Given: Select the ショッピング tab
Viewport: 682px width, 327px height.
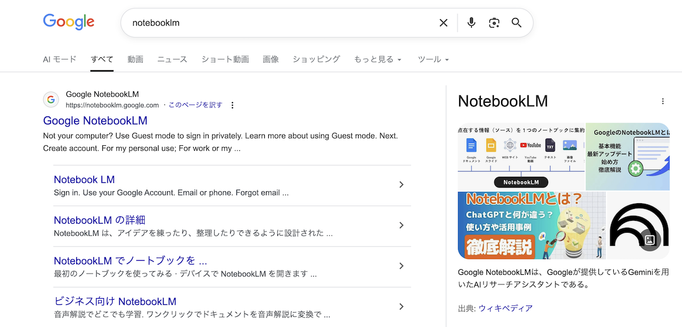Looking at the screenshot, I should pos(316,59).
